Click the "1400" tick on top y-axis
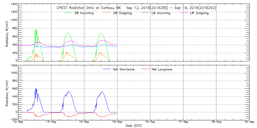Viewport: 257px width, 128px height. tap(14, 5)
